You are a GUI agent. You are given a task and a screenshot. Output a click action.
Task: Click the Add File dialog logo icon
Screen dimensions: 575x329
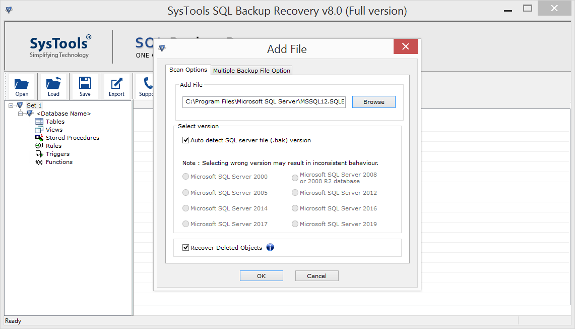162,48
